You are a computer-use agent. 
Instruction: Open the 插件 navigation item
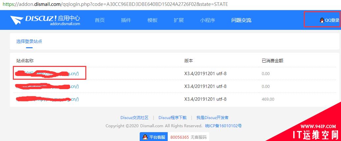point(126,20)
